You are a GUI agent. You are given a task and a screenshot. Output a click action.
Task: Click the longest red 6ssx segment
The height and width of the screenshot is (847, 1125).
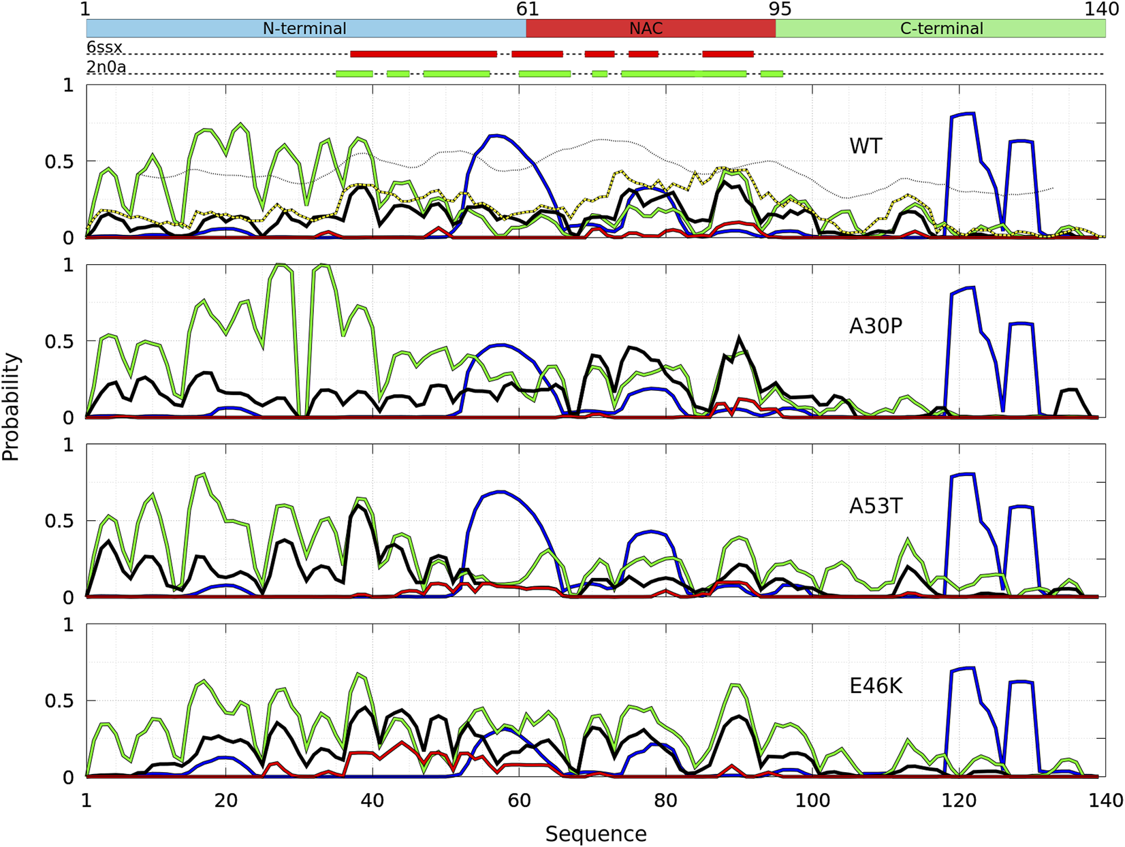click(x=424, y=54)
